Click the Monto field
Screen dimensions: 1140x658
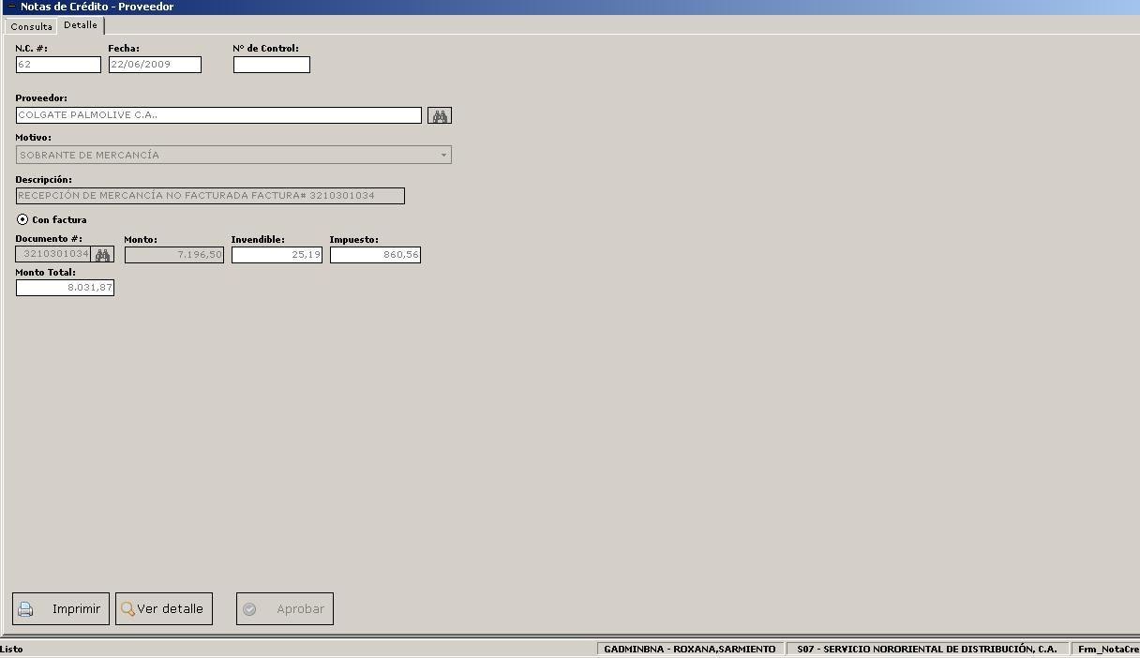coord(174,255)
